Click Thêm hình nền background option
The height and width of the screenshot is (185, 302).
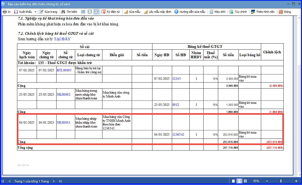[263, 12]
